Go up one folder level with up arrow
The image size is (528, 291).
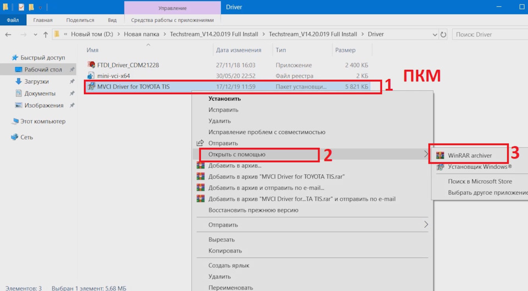(46, 34)
